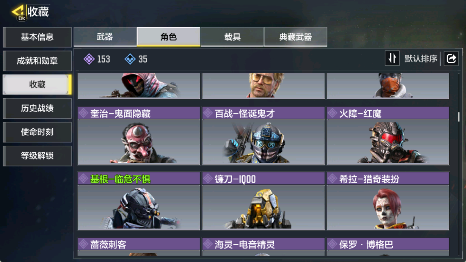Select the 基根-临危不惧 character card
This screenshot has width=466, height=262.
click(139, 201)
